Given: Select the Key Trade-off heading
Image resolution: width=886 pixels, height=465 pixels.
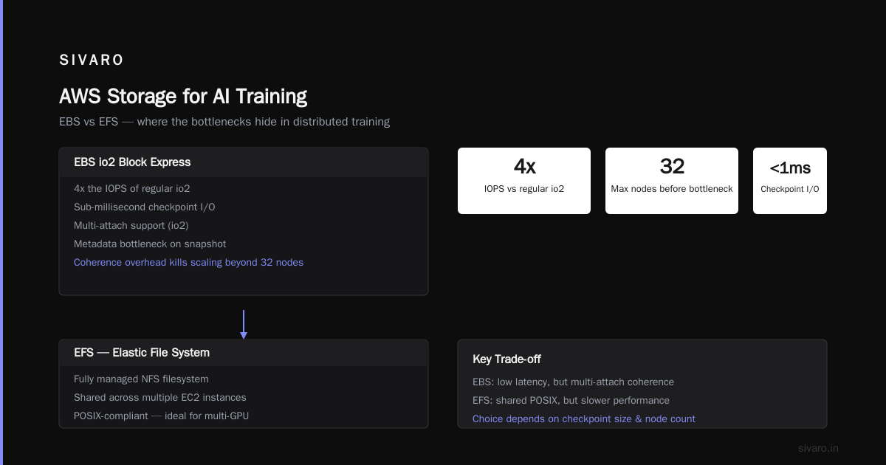Looking at the screenshot, I should point(506,359).
